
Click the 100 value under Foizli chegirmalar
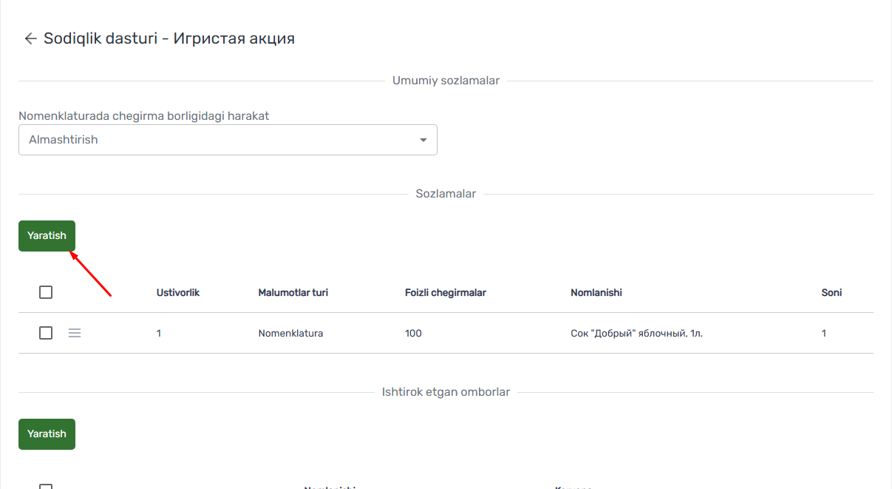pos(413,333)
